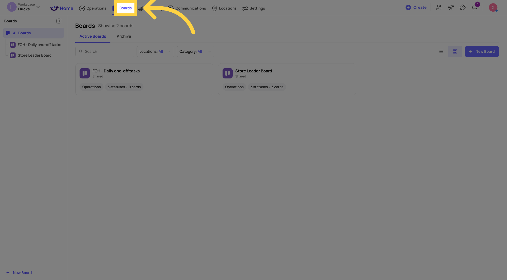Click the presentation screen icon beside Boards
The image size is (507, 280).
click(140, 8)
